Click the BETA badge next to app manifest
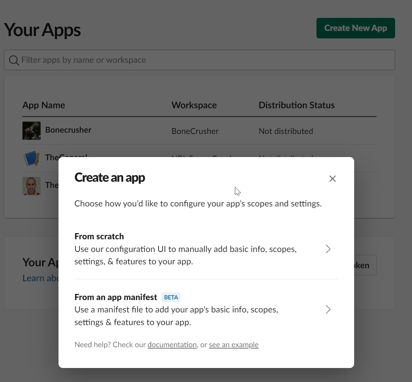The height and width of the screenshot is (382, 412). pyautogui.click(x=171, y=297)
